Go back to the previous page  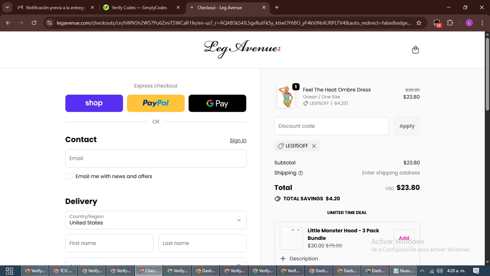tap(8, 23)
